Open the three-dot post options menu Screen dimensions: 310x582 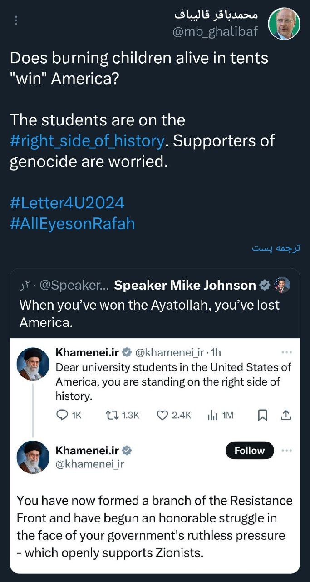tap(16, 21)
